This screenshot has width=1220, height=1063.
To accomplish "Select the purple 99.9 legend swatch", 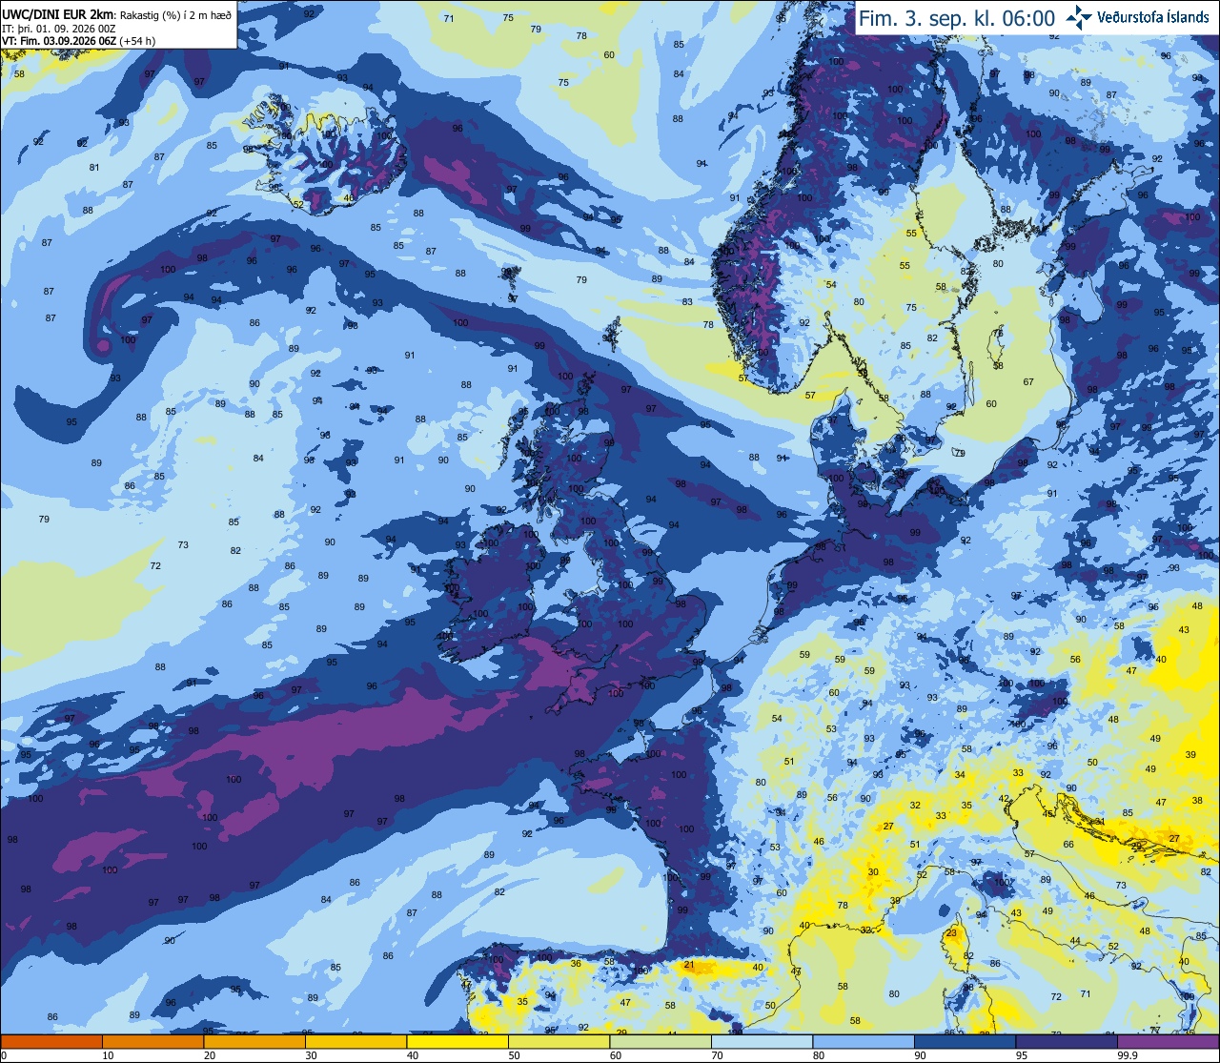I will [x=1168, y=1041].
